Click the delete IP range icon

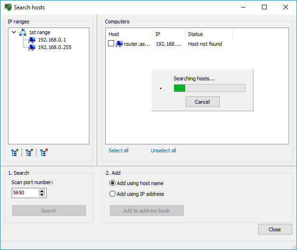coord(44,152)
